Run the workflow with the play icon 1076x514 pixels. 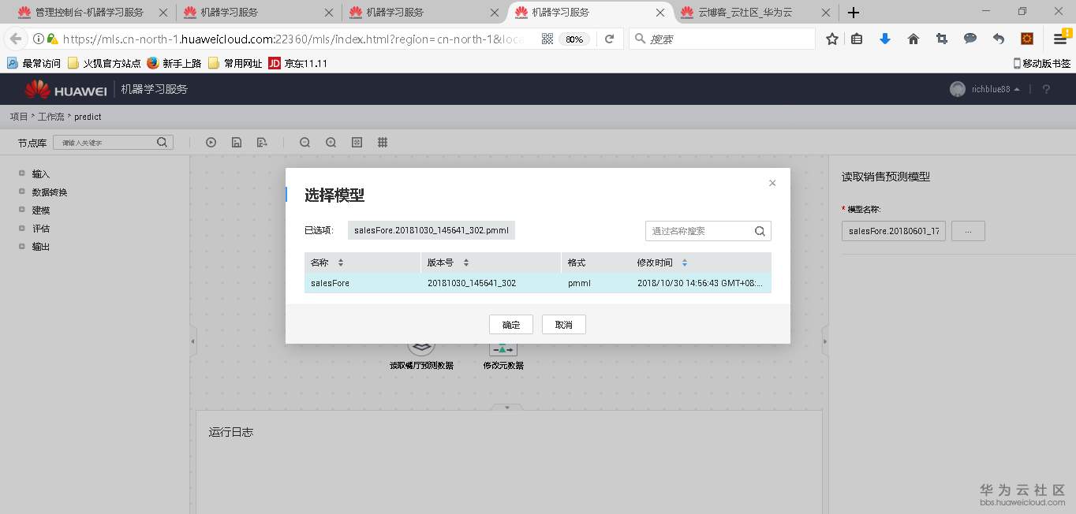tap(211, 142)
